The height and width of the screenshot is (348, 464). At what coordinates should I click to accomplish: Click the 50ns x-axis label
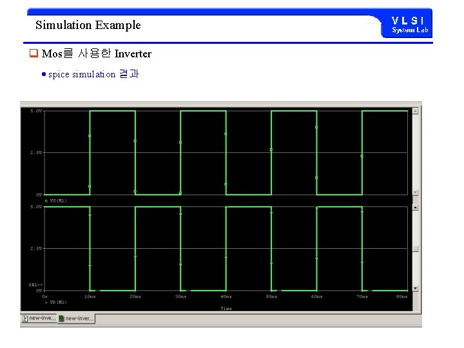(271, 296)
